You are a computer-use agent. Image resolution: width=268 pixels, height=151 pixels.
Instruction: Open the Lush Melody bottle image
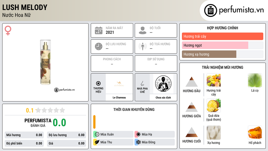coord(45,62)
